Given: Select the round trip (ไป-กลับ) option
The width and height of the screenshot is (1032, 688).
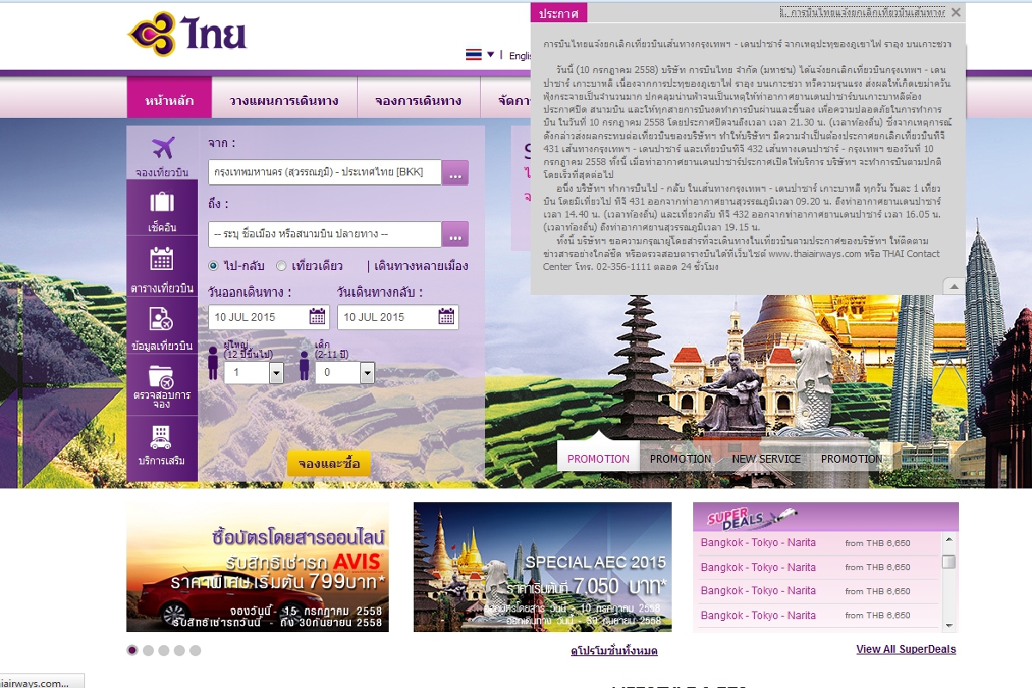Looking at the screenshot, I should [214, 266].
